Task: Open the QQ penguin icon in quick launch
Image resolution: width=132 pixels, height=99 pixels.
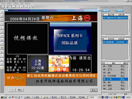Action: tap(13, 97)
